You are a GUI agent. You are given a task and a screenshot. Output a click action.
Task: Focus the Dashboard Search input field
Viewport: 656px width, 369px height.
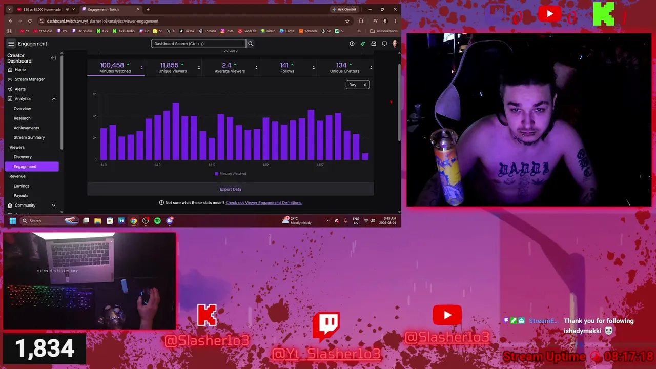(198, 44)
